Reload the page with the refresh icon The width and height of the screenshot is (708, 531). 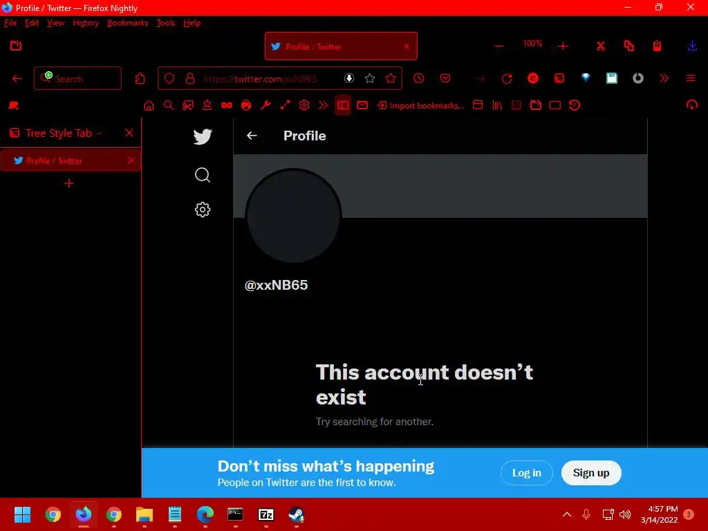tap(507, 79)
